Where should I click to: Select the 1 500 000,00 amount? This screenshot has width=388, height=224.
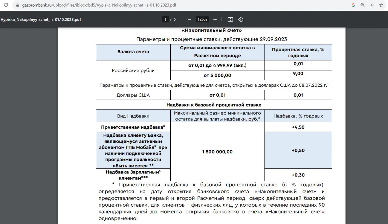click(217, 152)
